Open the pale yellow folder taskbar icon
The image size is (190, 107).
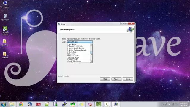pyautogui.click(x=81, y=104)
